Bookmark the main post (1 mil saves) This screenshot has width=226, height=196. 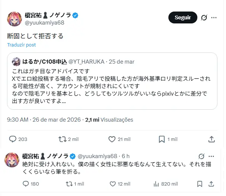(162, 139)
